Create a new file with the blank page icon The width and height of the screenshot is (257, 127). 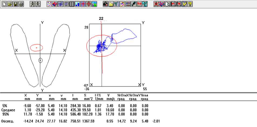(x=4, y=4)
